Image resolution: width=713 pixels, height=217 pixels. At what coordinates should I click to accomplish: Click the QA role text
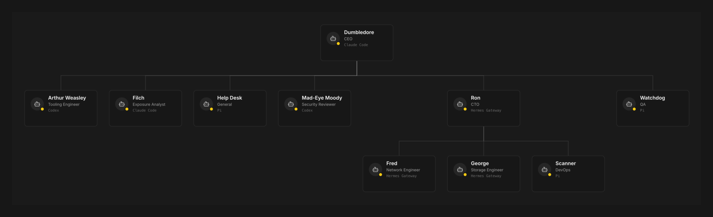pyautogui.click(x=643, y=104)
